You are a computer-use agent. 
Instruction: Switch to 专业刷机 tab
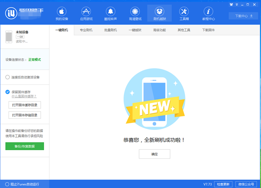coord(86,30)
